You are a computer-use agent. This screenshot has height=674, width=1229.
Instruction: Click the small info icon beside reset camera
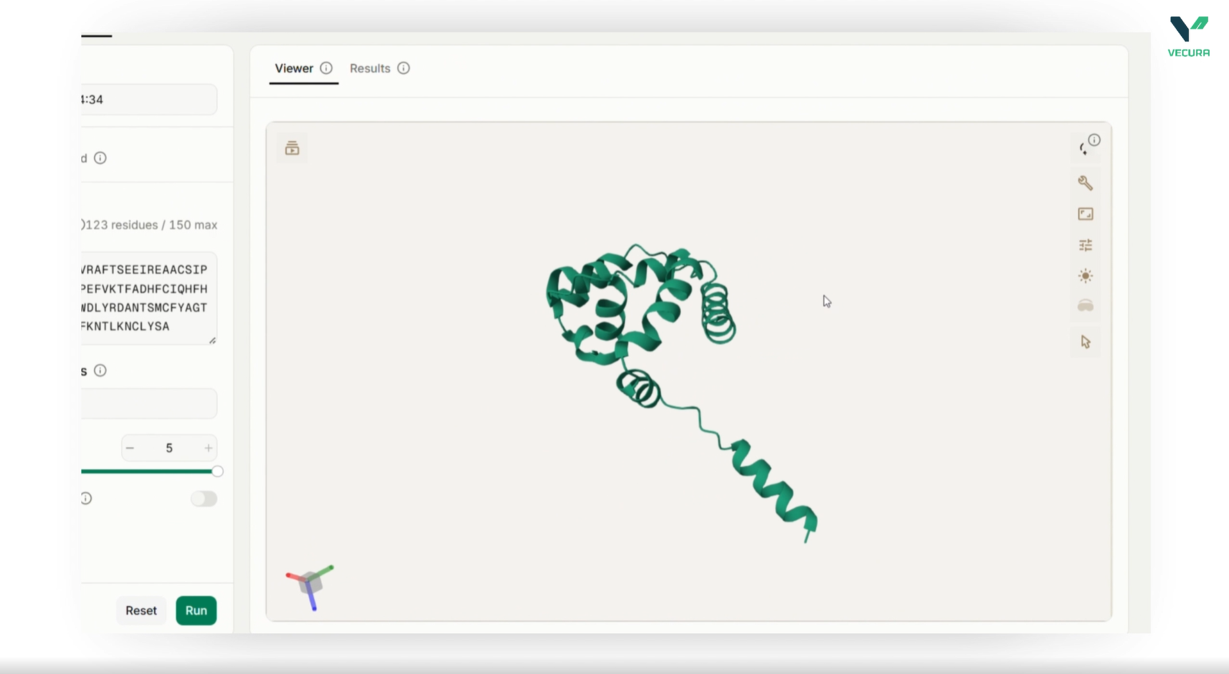click(x=1094, y=140)
